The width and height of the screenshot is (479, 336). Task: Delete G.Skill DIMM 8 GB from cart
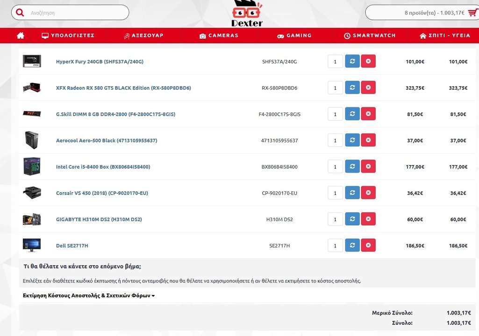tap(368, 113)
